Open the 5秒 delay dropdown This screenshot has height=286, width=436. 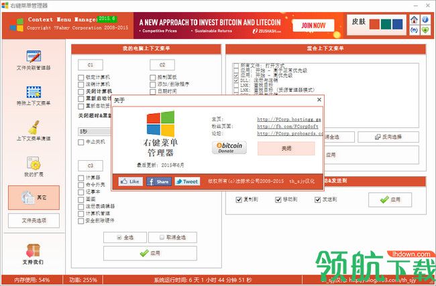[x=95, y=132]
